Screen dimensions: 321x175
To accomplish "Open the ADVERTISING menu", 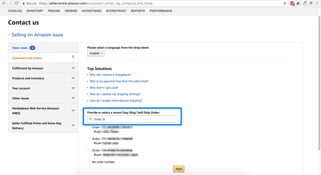I will click(x=92, y=11).
